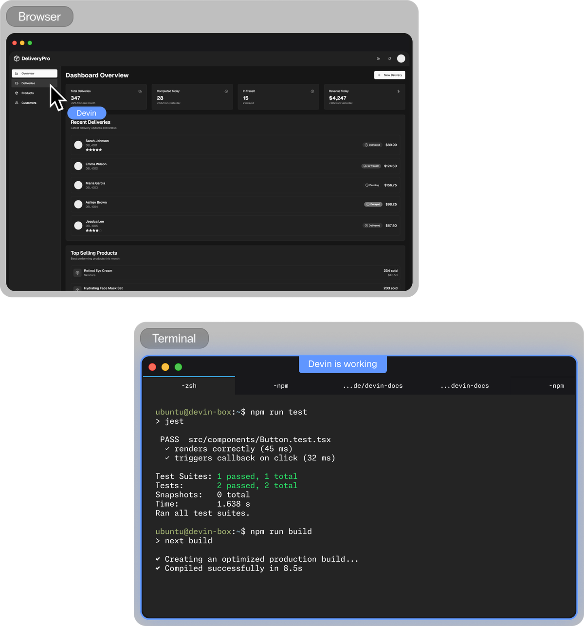Click Delivered badge in Jessica Lee's row
This screenshot has height=626, width=584.
pos(373,226)
